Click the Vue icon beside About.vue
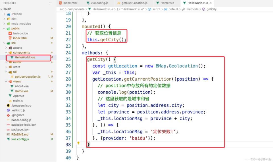The width and height of the screenshot is (273, 162). point(12,86)
